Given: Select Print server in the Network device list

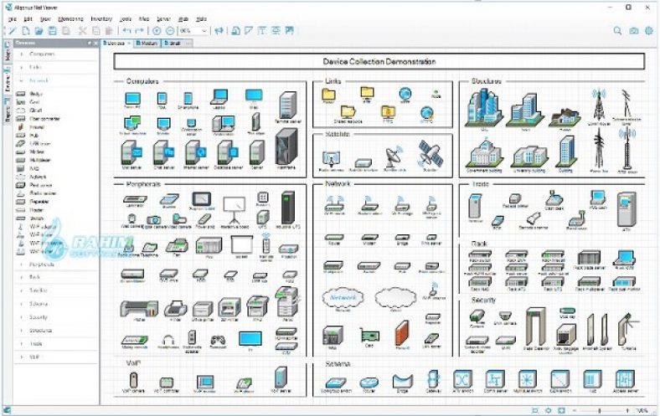Looking at the screenshot, I should point(41,185).
